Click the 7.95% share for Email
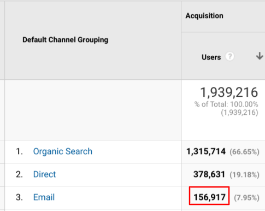Viewport: 265px width, 211px height. (246, 198)
